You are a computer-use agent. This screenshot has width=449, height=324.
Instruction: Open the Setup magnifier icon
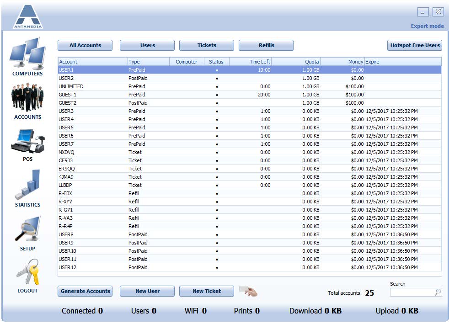point(28,229)
